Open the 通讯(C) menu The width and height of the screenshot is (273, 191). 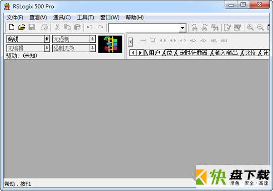tap(62, 17)
